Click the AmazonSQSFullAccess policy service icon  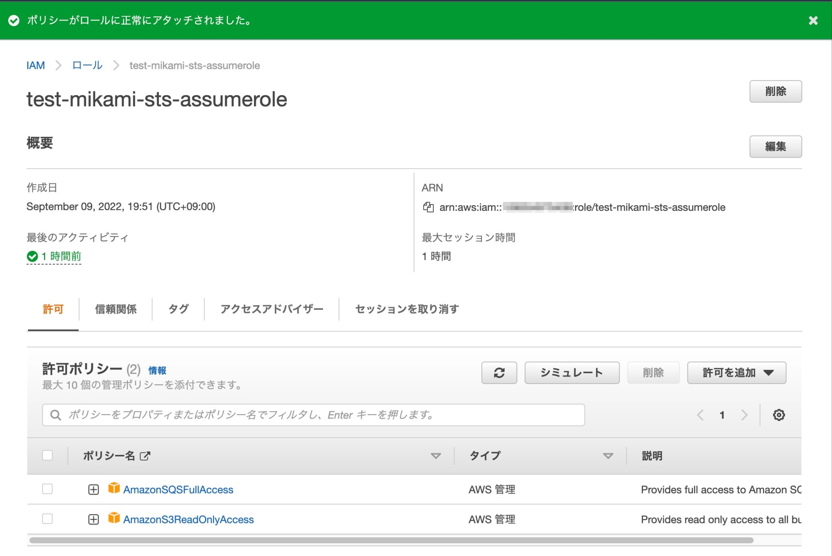[114, 489]
